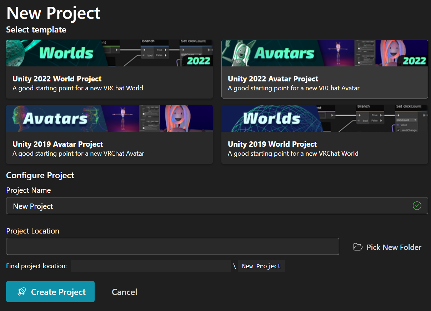This screenshot has width=431, height=311.
Task: Click the 'Project Location' field label
Action: click(32, 231)
